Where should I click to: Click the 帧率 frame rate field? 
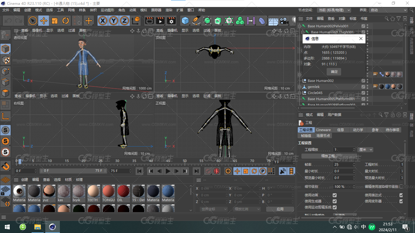click(344, 164)
